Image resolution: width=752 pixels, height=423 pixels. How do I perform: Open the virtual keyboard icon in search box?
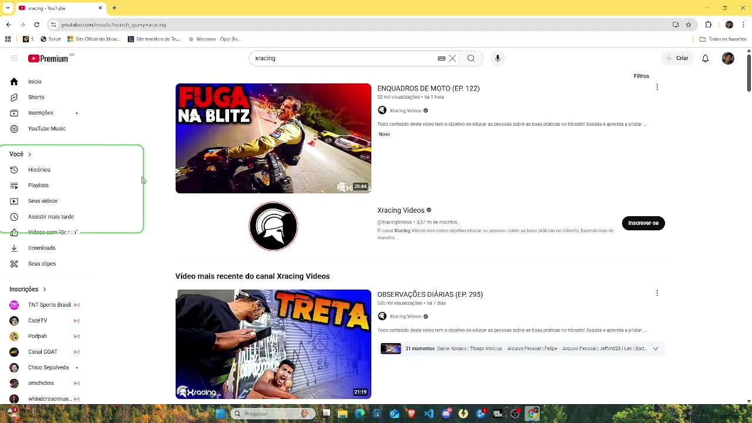441,58
